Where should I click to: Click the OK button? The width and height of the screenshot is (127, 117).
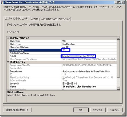(81, 110)
